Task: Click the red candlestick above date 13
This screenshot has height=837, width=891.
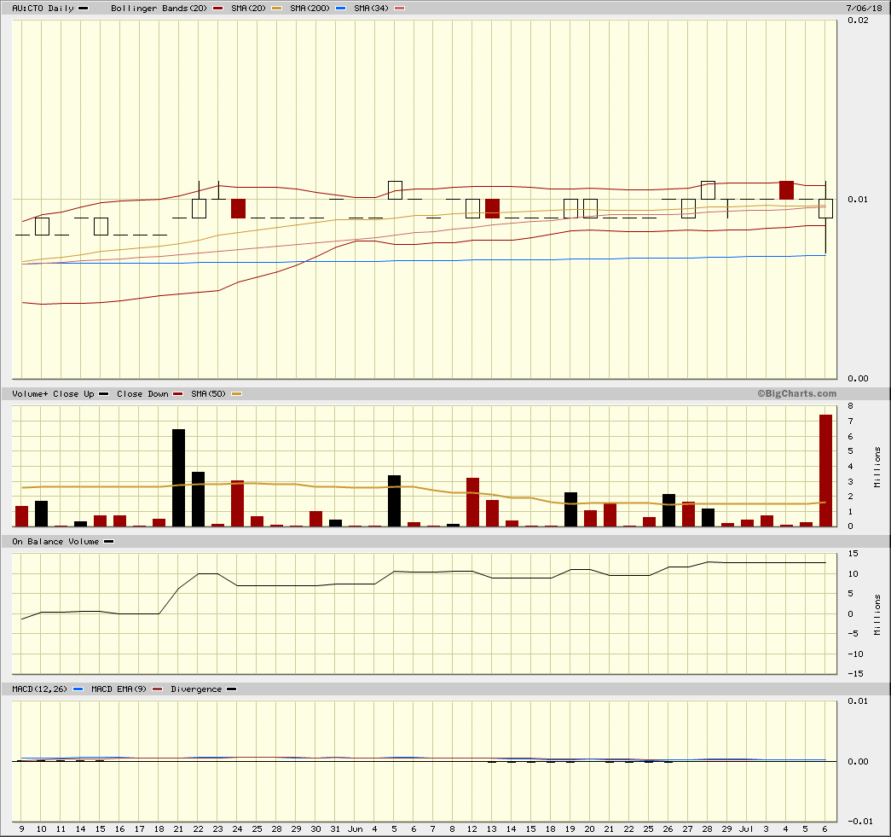Action: [x=492, y=209]
